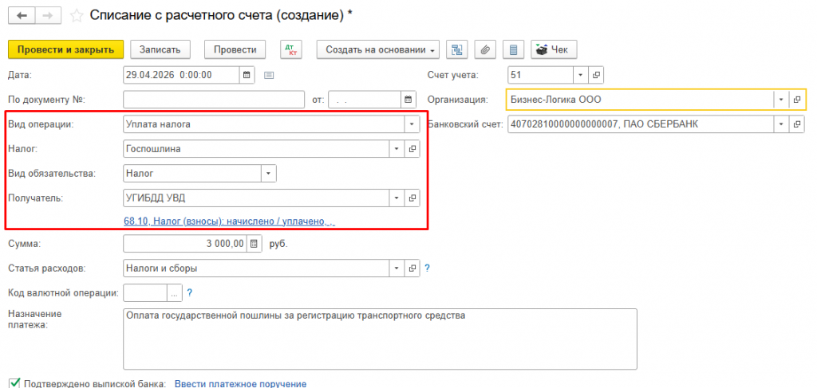817x388 pixels.
Task: Open calculator for Сумма field
Action: pyautogui.click(x=254, y=244)
